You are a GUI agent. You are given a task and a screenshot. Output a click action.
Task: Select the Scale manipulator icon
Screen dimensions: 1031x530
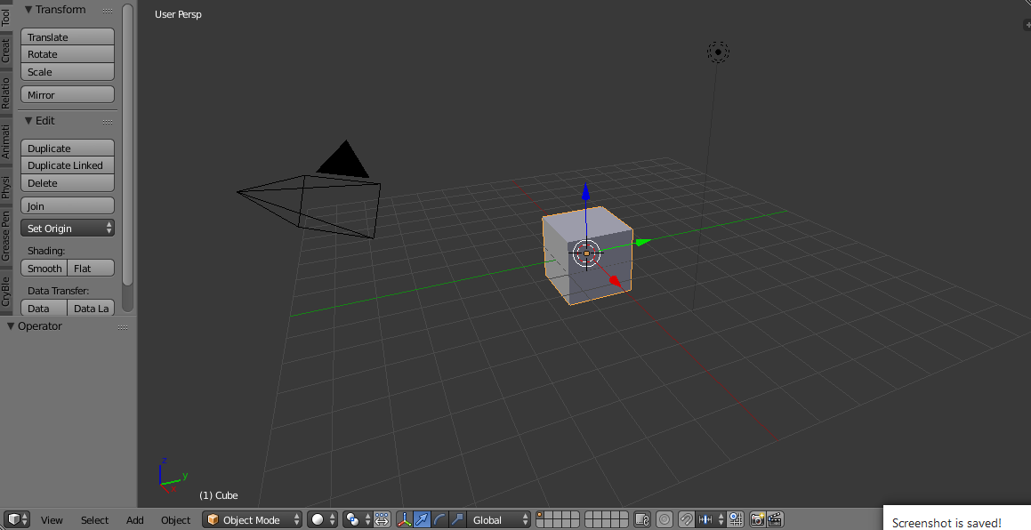click(x=456, y=519)
